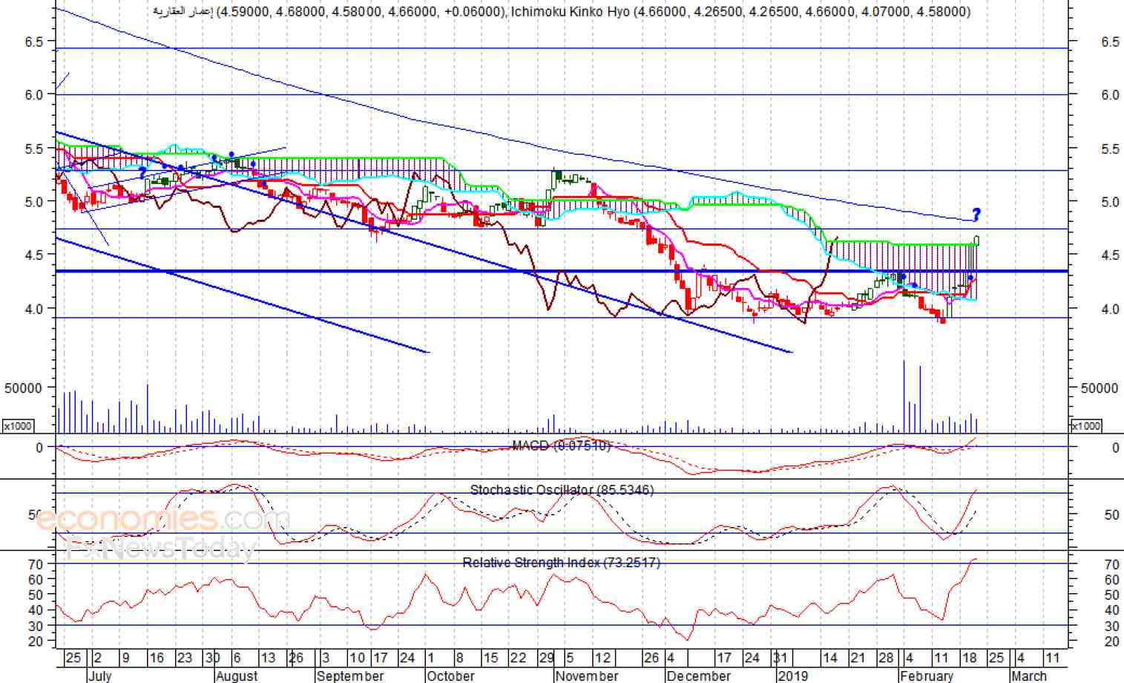The height and width of the screenshot is (683, 1124).
Task: Click the date label 14 in January 2019
Action: pyautogui.click(x=830, y=658)
